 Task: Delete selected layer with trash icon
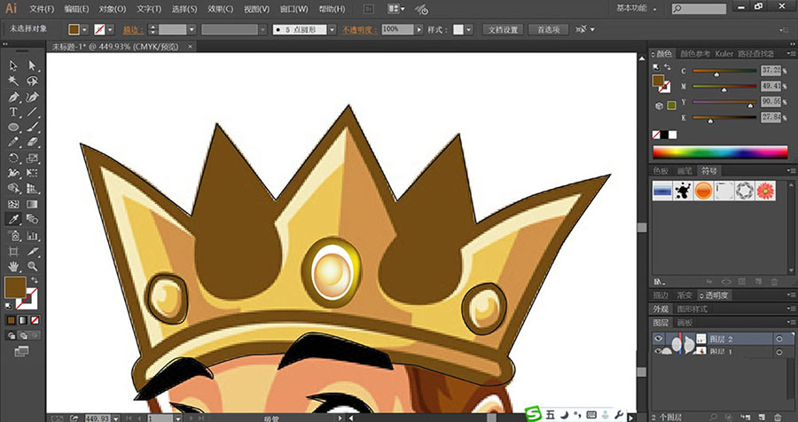778,417
